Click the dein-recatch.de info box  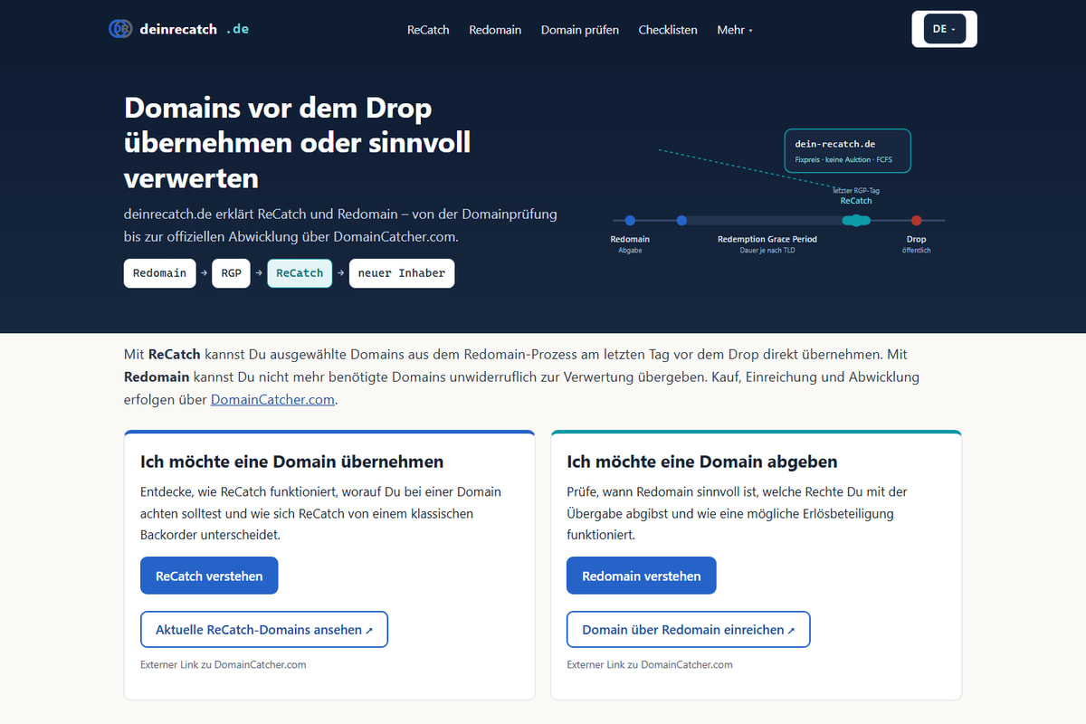coord(847,151)
